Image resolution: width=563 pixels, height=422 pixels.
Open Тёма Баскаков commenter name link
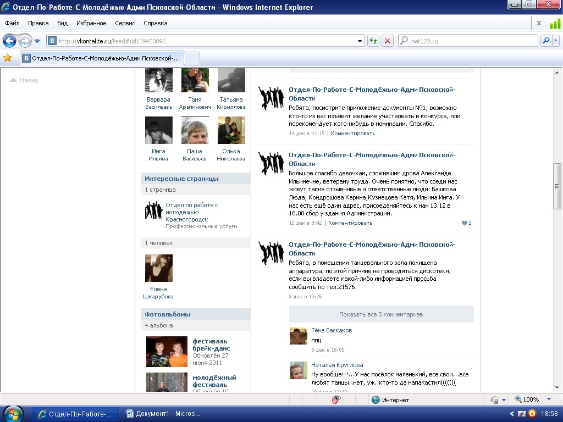pos(332,330)
